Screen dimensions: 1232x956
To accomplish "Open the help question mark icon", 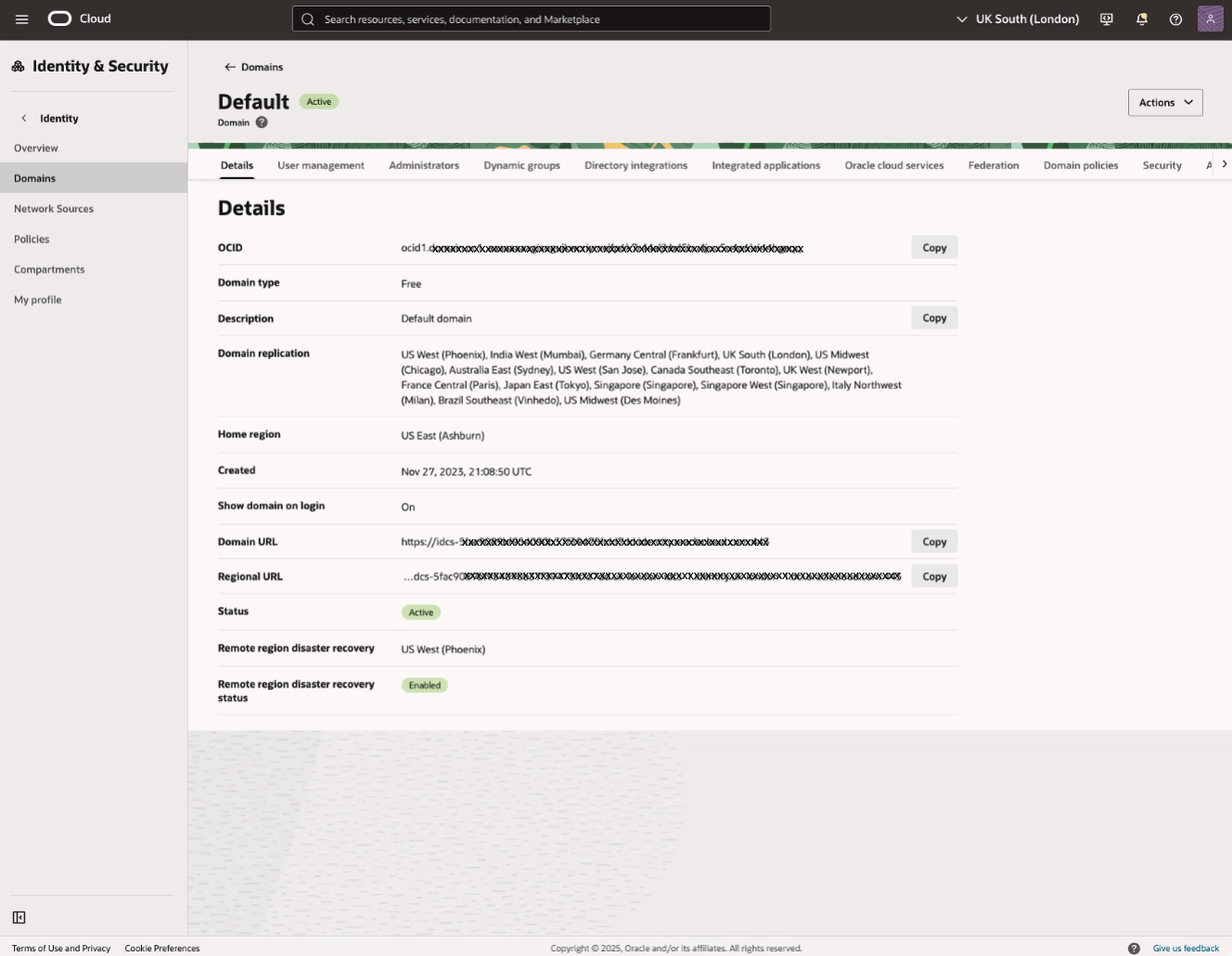I will pyautogui.click(x=1175, y=19).
